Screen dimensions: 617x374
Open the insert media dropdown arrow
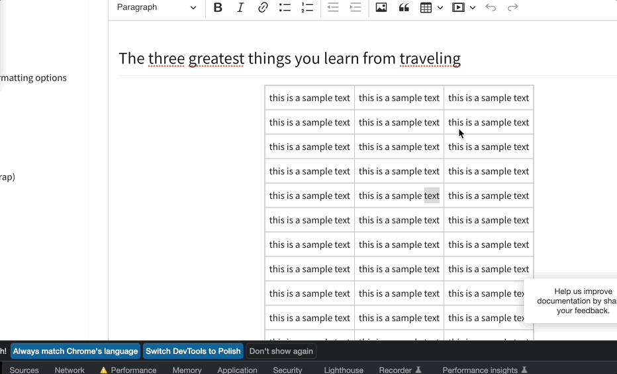473,7
